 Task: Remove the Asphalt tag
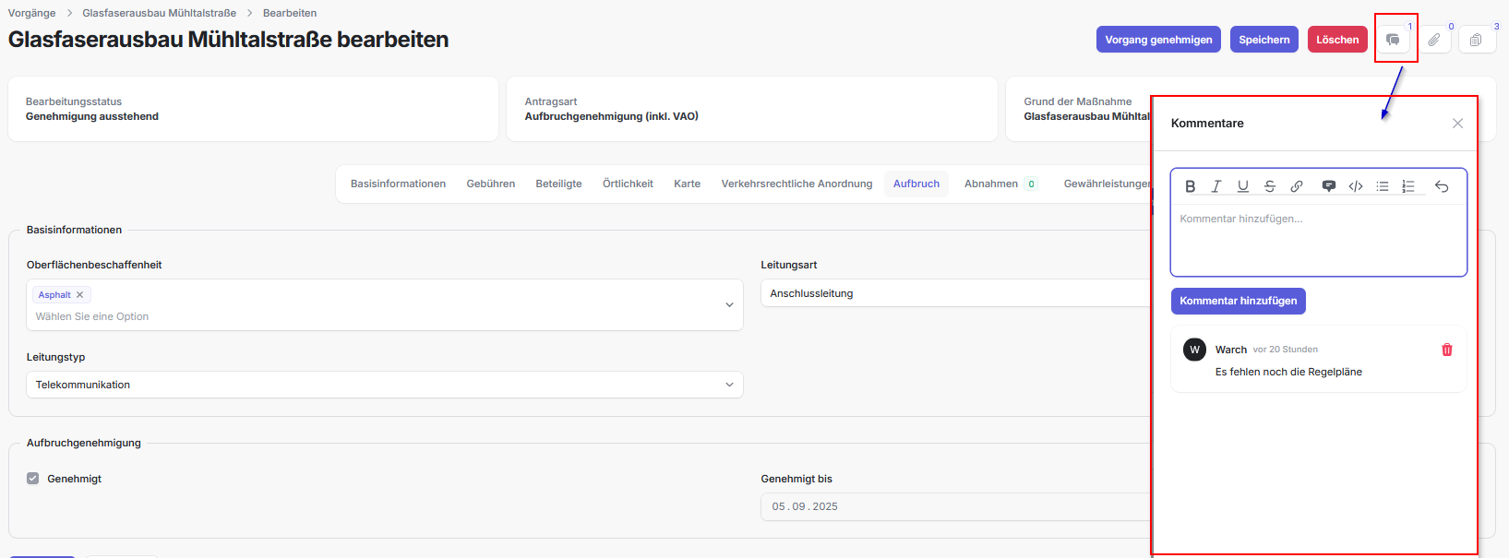tap(80, 295)
